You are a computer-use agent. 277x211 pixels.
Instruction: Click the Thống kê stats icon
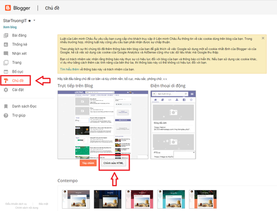[x=6, y=44]
